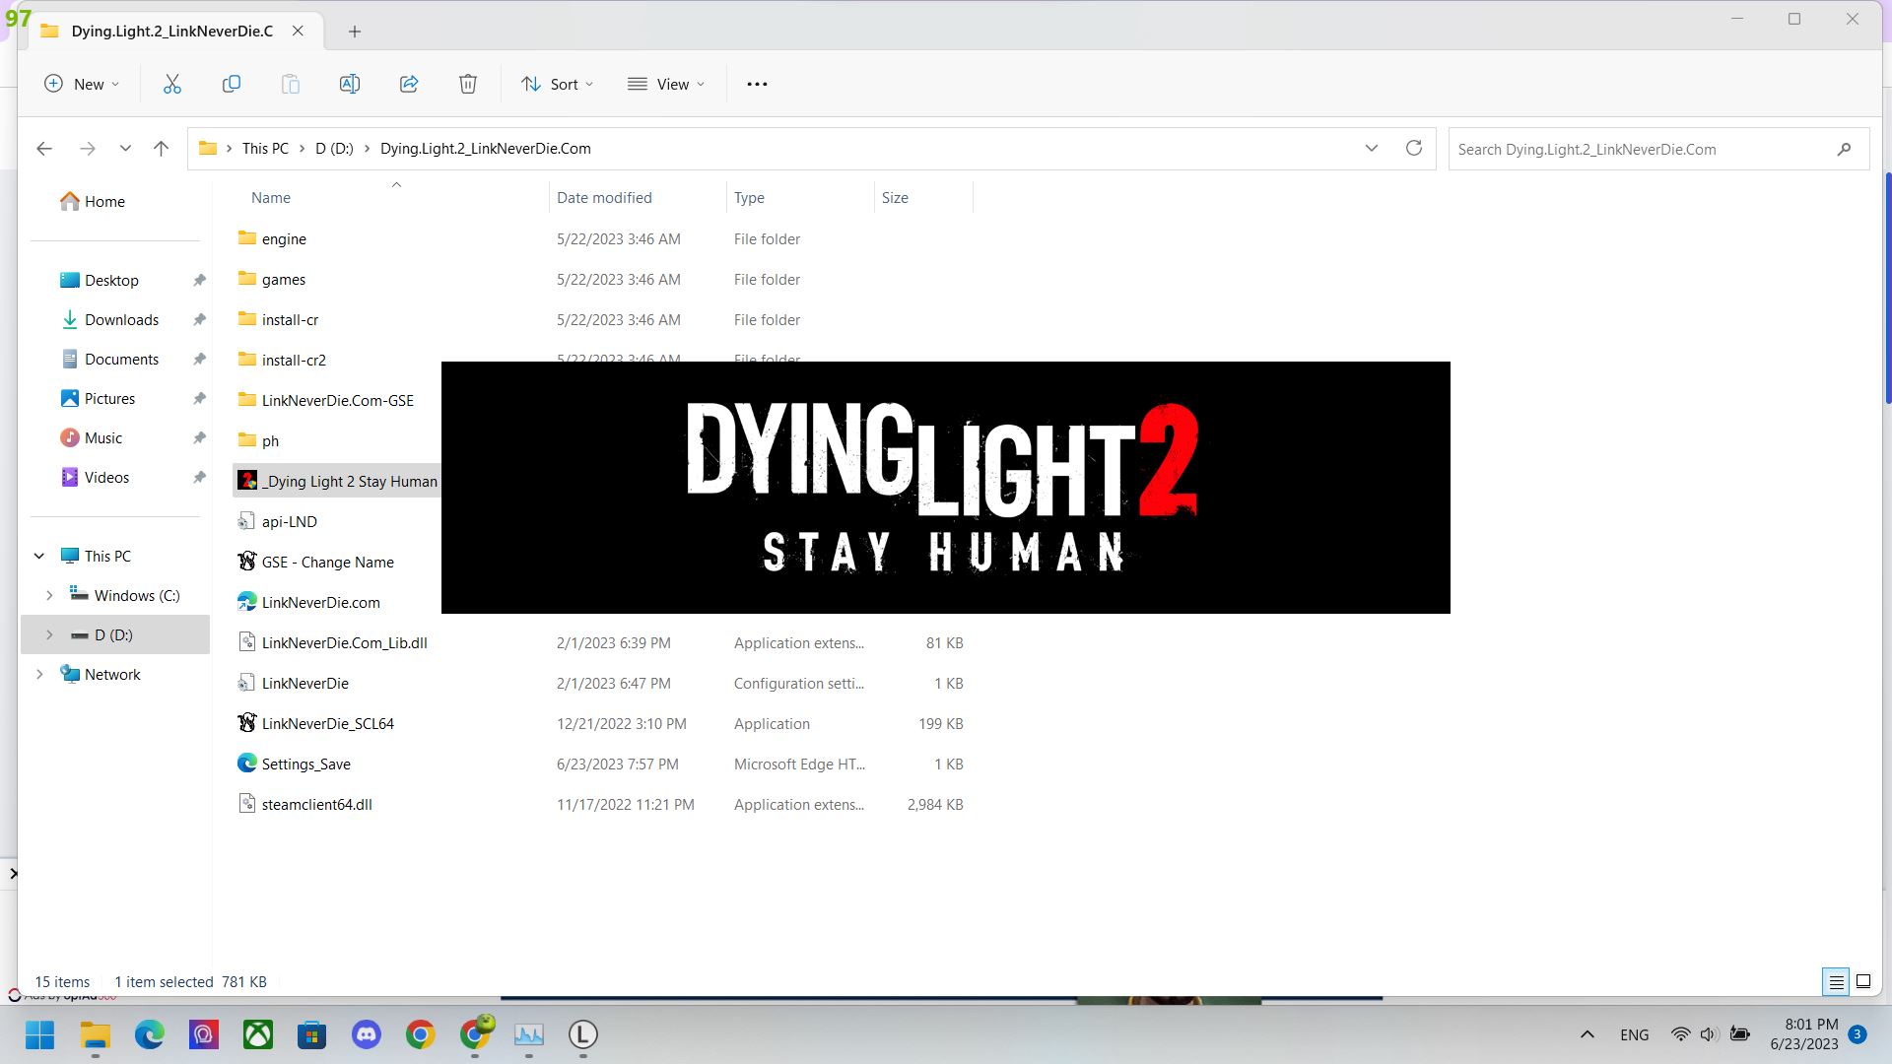1892x1064 pixels.
Task: Go up one folder level
Action: [162, 148]
